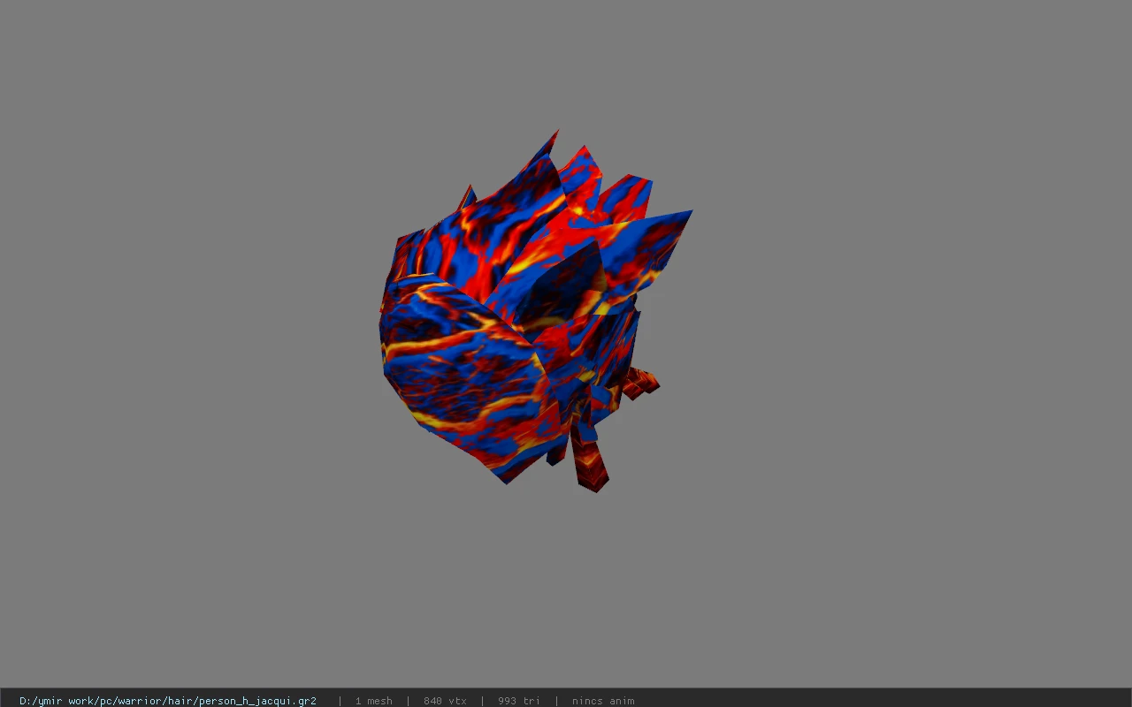
Task: Click the '840 vtx' vertex count
Action: [445, 701]
